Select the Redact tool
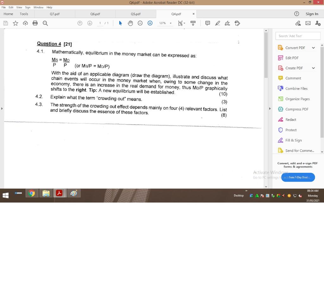This screenshot has height=288, width=324. [290, 119]
